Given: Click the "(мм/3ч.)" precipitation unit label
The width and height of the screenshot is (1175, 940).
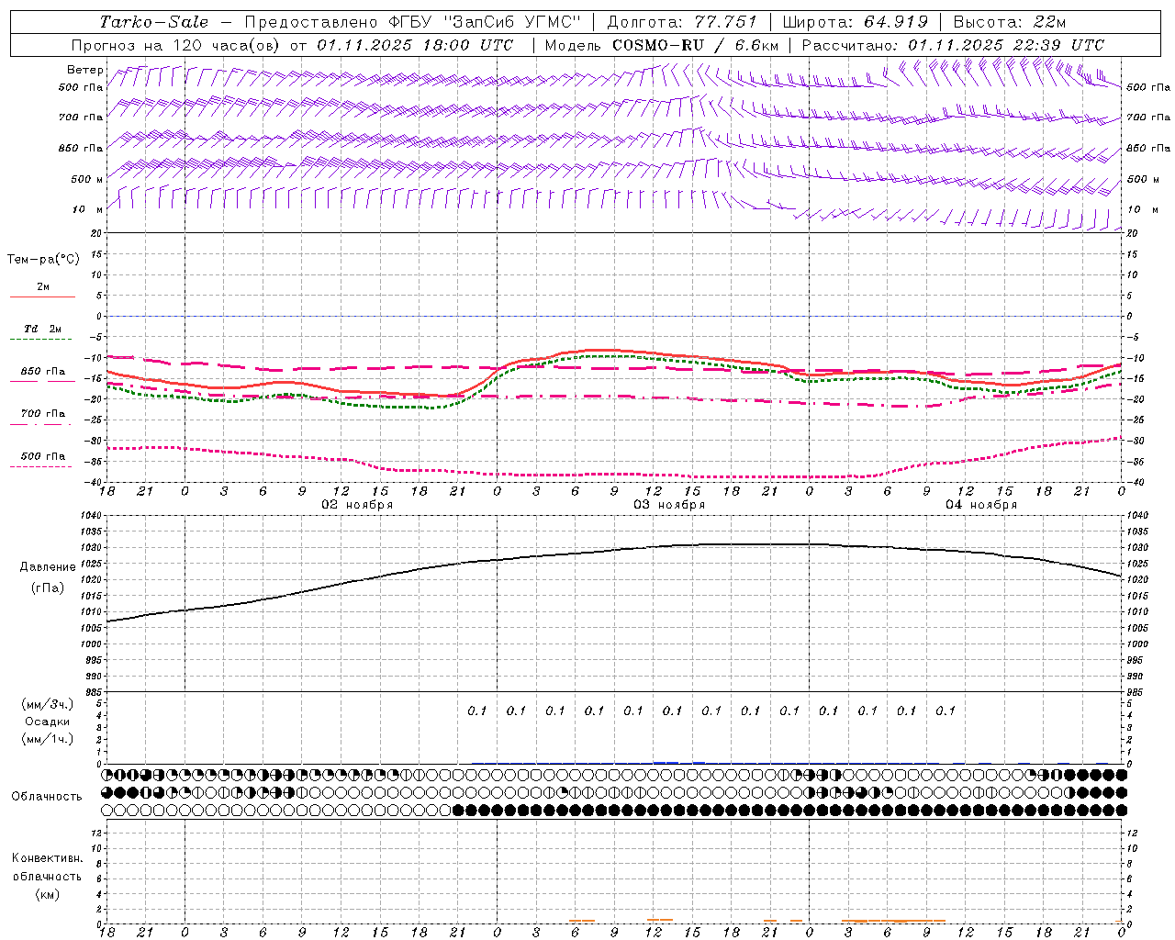Looking at the screenshot, I should coord(48,704).
